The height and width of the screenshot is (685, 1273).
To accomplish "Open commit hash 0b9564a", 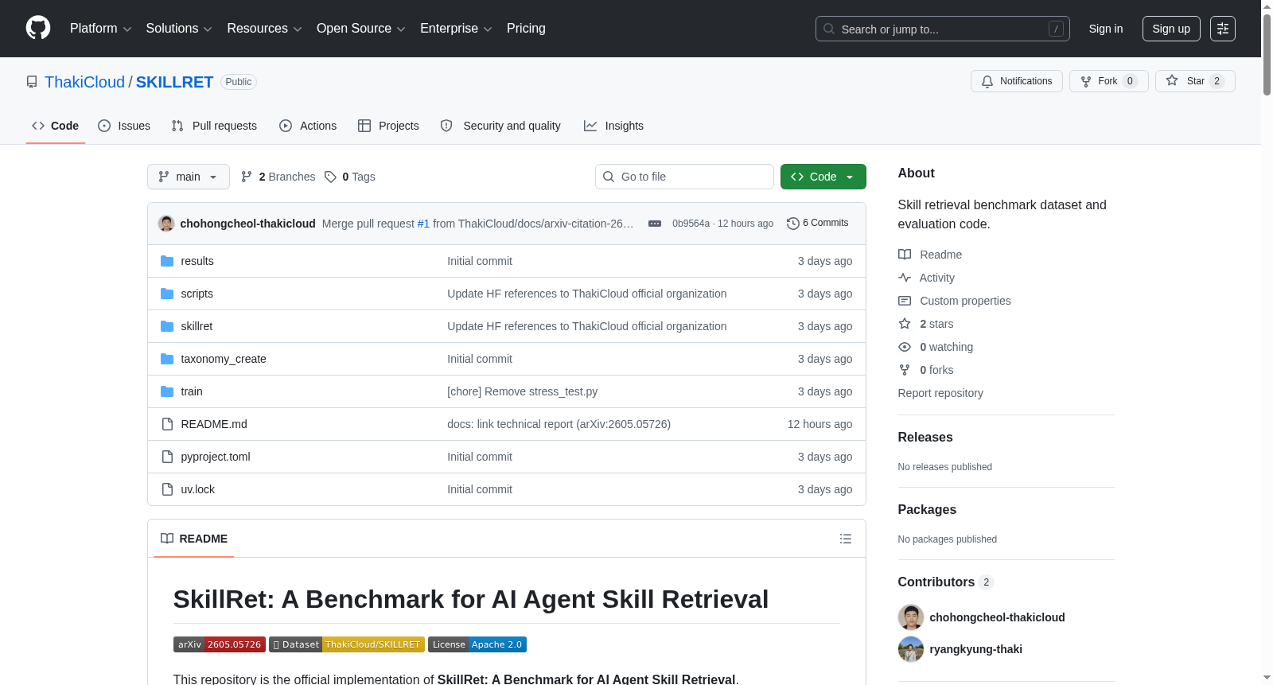I will click(x=691, y=224).
